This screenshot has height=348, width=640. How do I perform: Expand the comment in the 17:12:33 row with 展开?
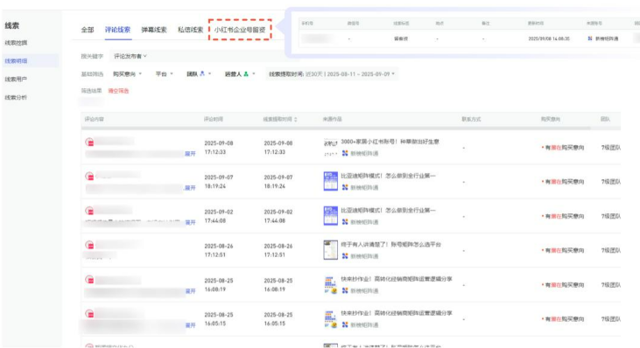click(190, 154)
